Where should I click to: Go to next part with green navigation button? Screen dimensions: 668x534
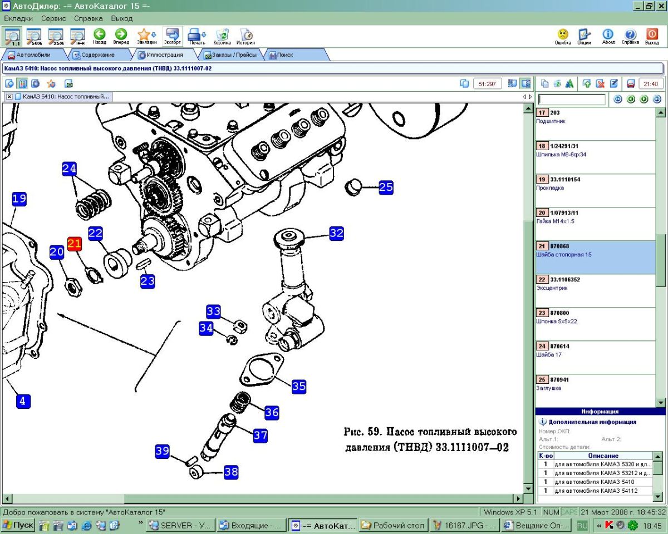pos(644,99)
